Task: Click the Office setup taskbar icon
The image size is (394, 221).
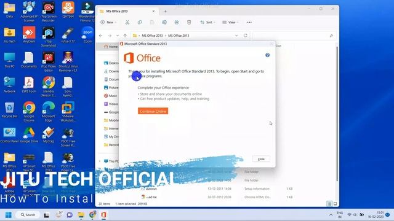Action: coord(104,215)
